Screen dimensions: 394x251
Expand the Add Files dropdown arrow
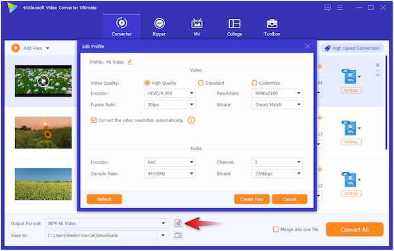click(x=47, y=48)
